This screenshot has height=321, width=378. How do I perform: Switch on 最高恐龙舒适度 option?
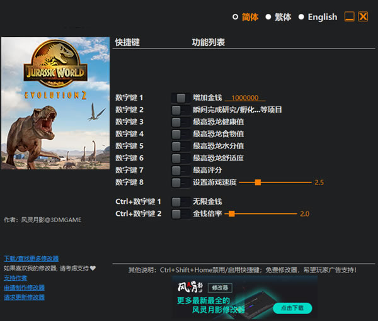coord(181,158)
